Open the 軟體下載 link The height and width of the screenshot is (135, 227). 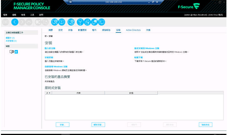[139, 57]
